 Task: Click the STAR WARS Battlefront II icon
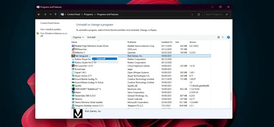click(x=73, y=89)
